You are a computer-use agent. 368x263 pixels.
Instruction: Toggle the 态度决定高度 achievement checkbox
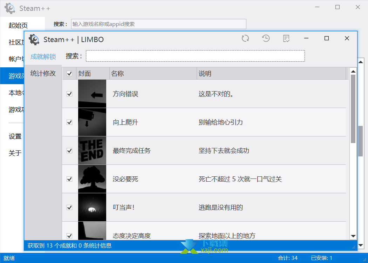69,236
